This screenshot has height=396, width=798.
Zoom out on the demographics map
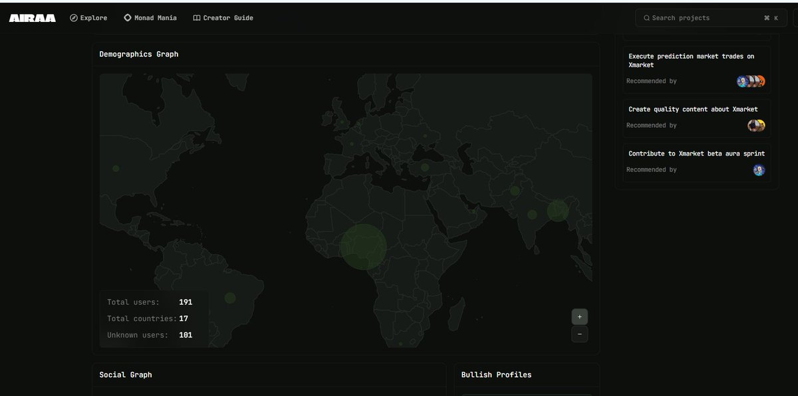pos(579,334)
